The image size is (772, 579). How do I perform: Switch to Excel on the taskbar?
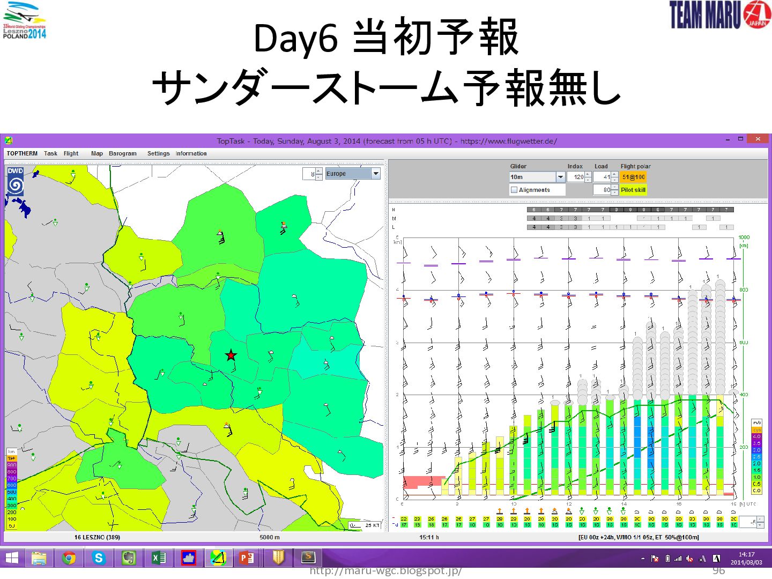click(x=159, y=558)
